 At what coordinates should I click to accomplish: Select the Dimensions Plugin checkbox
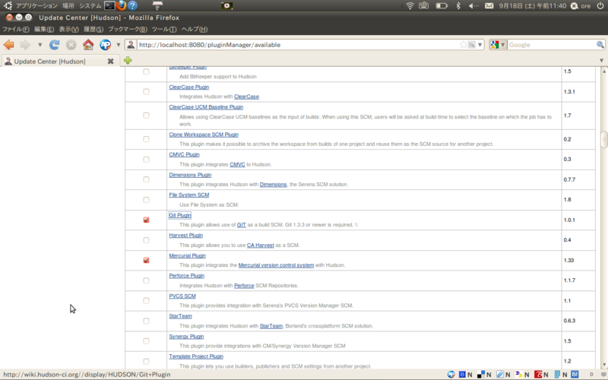[x=146, y=179]
